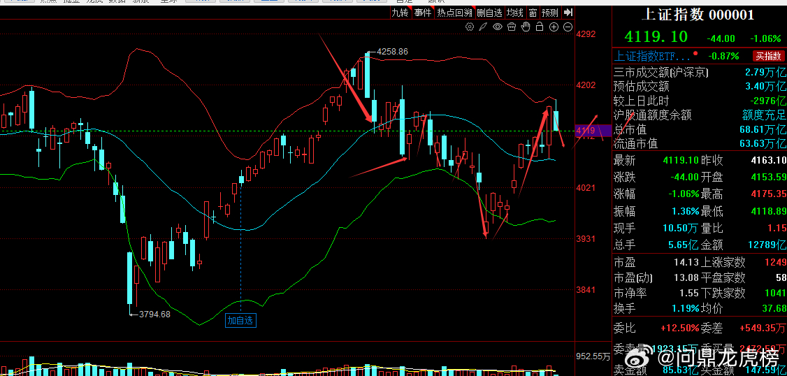Click 市净率 value 1.55

(689, 293)
